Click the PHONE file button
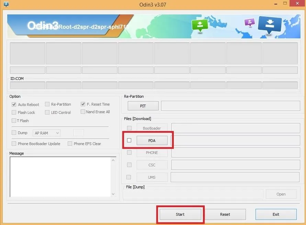The width and height of the screenshot is (306, 225). pos(152,153)
